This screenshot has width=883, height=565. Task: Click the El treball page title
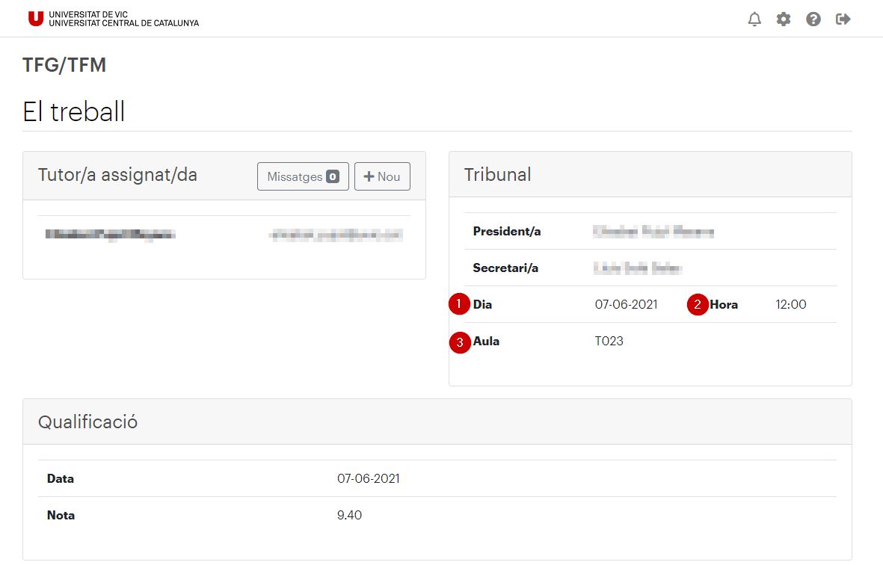(x=74, y=111)
